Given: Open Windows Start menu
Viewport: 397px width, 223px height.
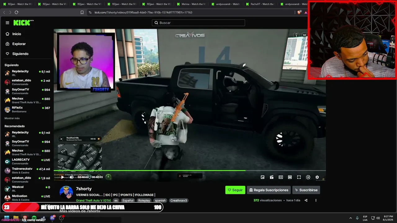Looking at the screenshot, I should 7,218.
